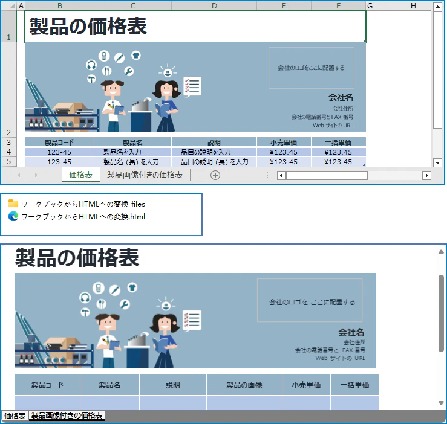Click 会社名 text in HTML preview
The width and height of the screenshot is (447, 424).
[x=351, y=332]
